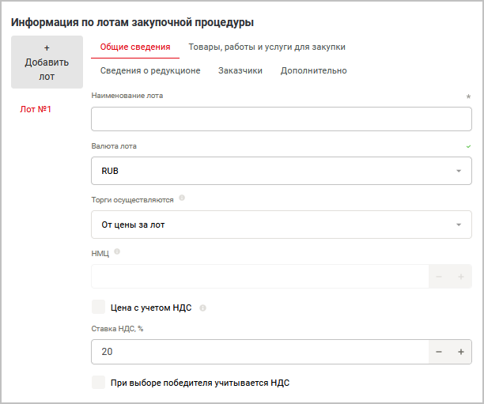Switch to 'Общие сведения' tab
This screenshot has width=484, height=404.
pos(134,47)
